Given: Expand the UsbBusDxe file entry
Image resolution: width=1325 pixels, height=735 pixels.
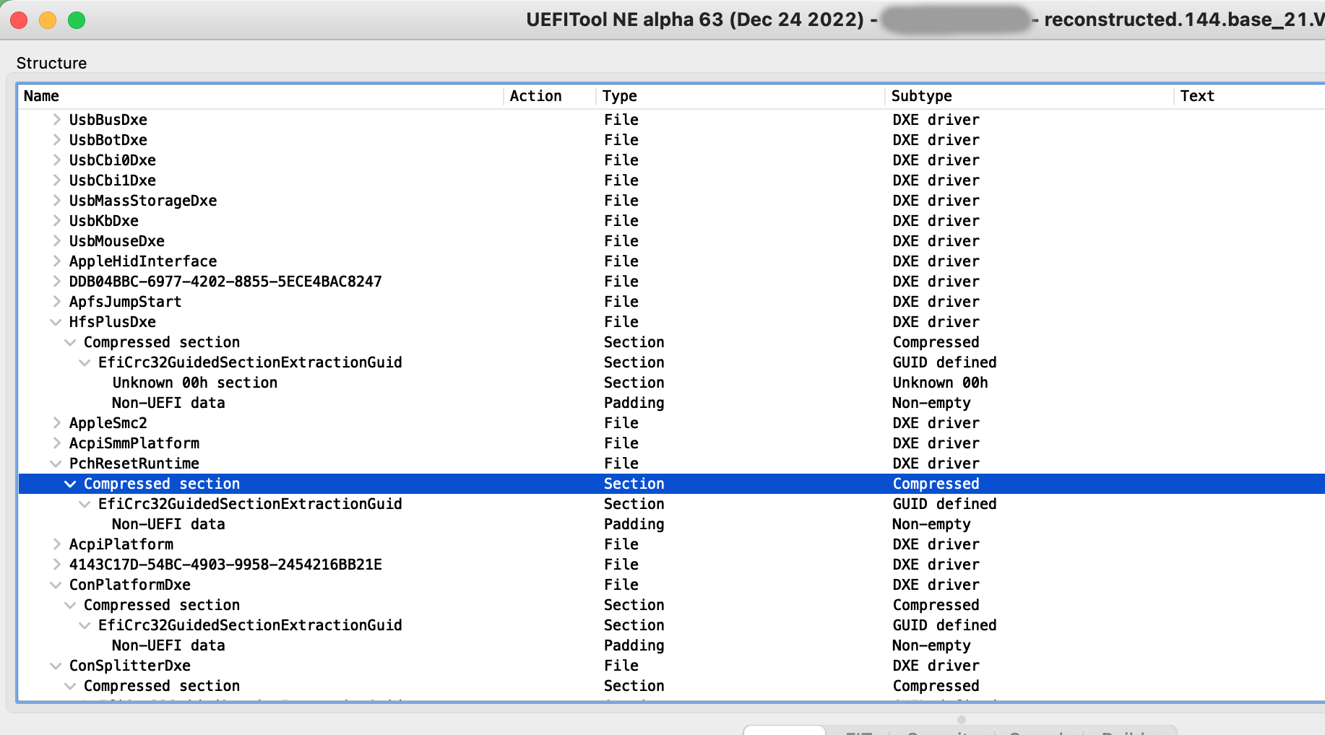Looking at the screenshot, I should click(x=56, y=119).
